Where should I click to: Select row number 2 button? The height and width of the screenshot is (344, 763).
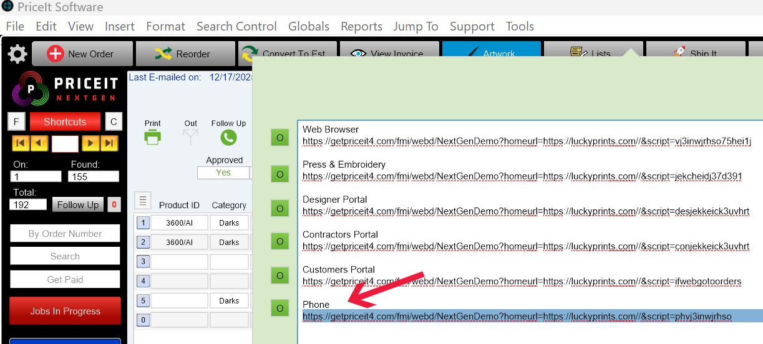coord(143,242)
